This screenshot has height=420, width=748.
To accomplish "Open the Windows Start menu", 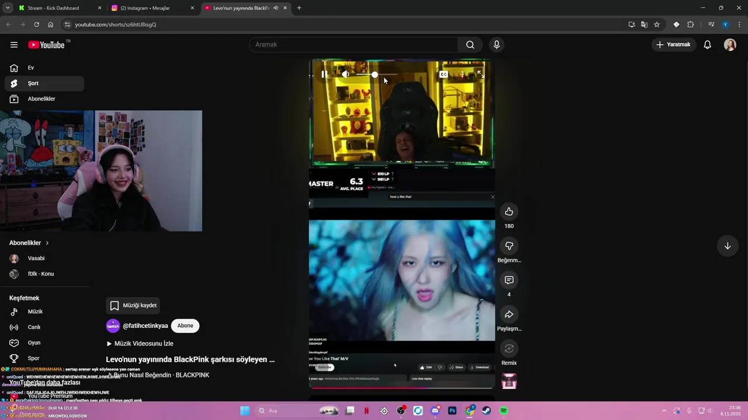I will point(245,411).
